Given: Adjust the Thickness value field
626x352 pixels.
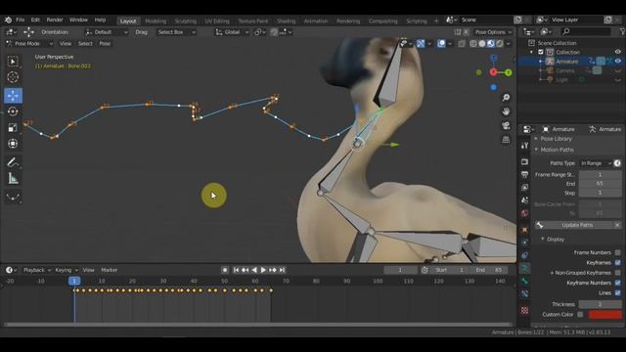Looking at the screenshot, I should pos(600,304).
